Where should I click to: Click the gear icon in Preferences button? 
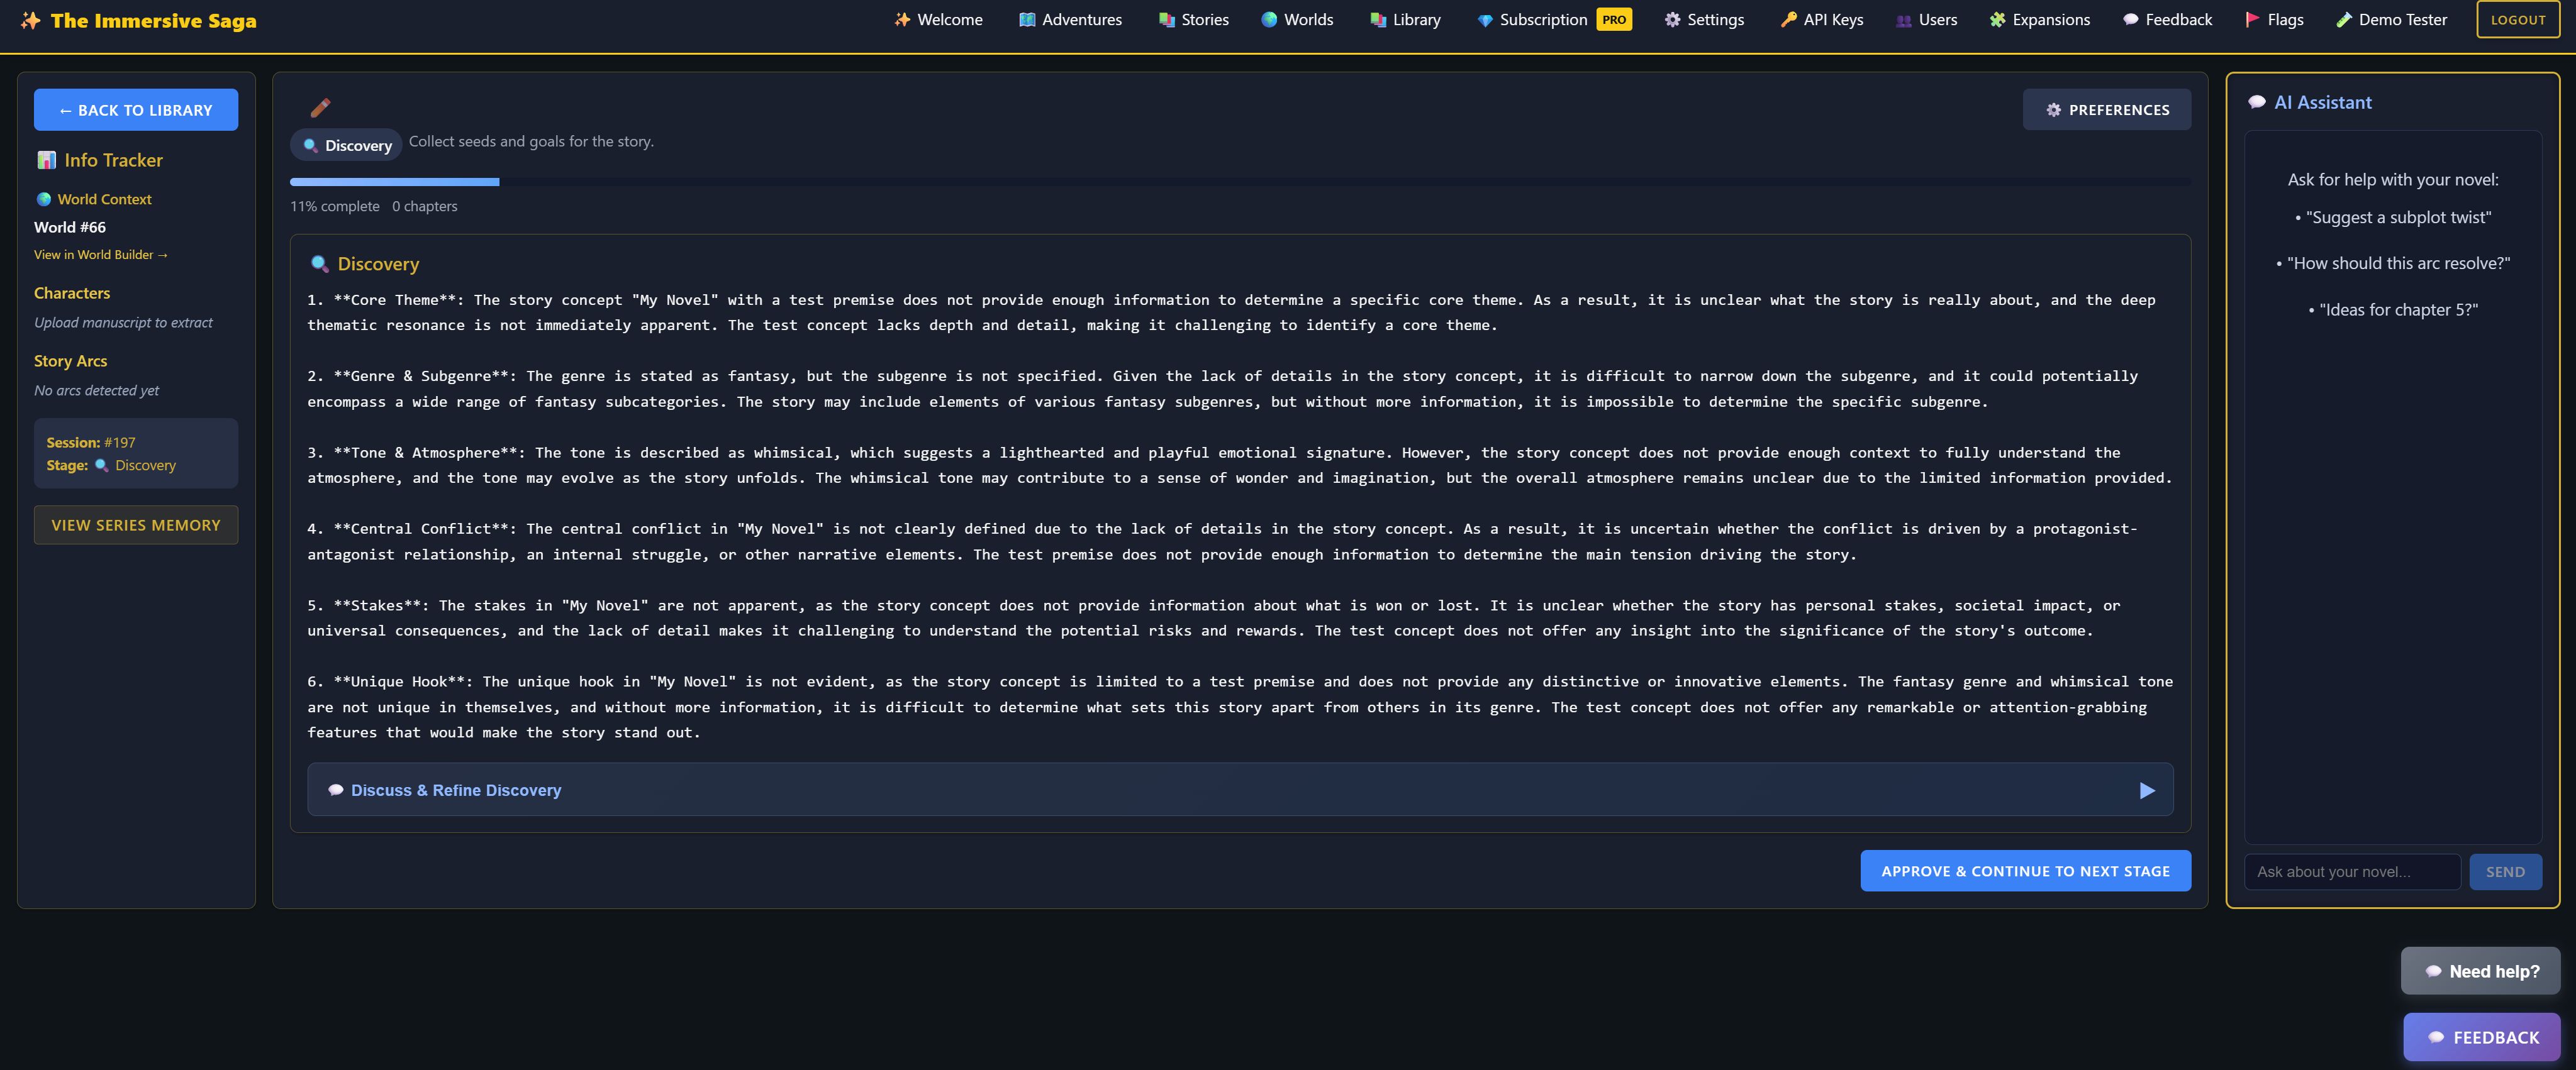[2053, 110]
